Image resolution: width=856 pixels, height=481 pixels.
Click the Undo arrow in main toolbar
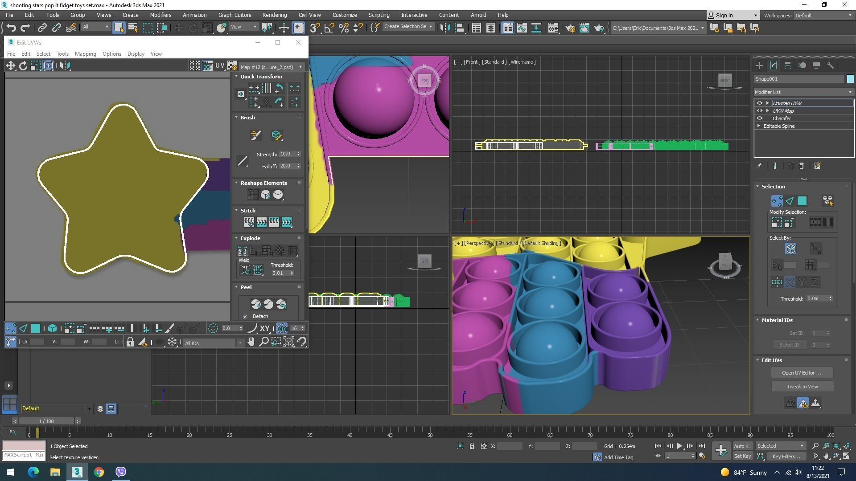(x=11, y=28)
